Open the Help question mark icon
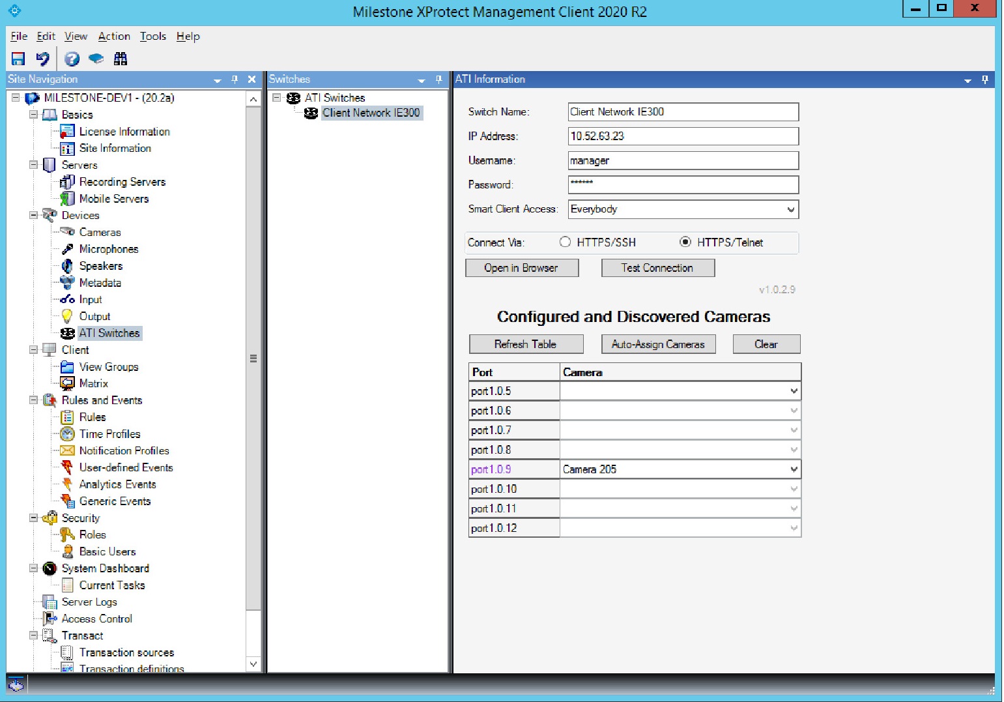This screenshot has height=702, width=1004. (72, 59)
